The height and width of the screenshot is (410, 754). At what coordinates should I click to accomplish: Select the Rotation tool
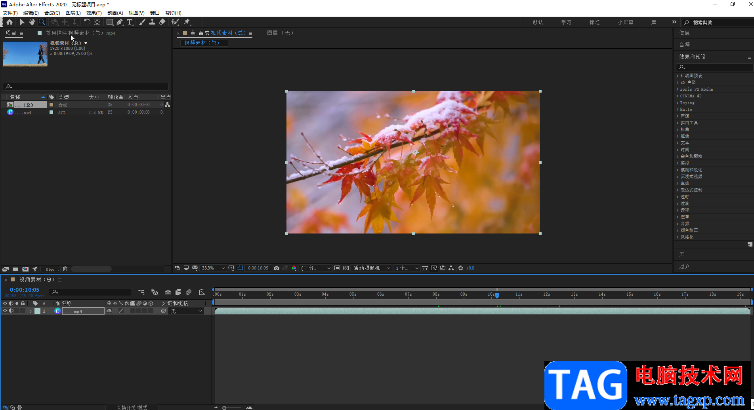click(87, 22)
